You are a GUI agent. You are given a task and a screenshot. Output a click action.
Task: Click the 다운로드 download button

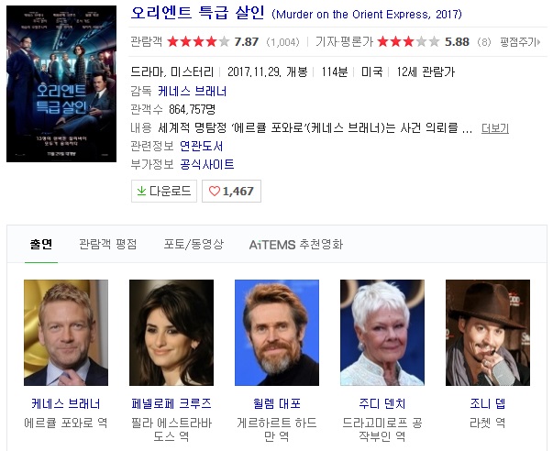point(164,191)
